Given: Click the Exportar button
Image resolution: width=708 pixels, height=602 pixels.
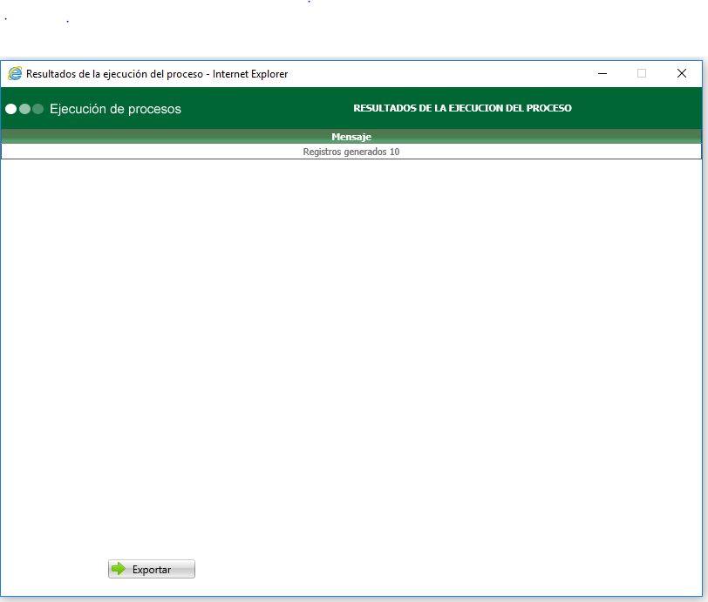Looking at the screenshot, I should 151,569.
